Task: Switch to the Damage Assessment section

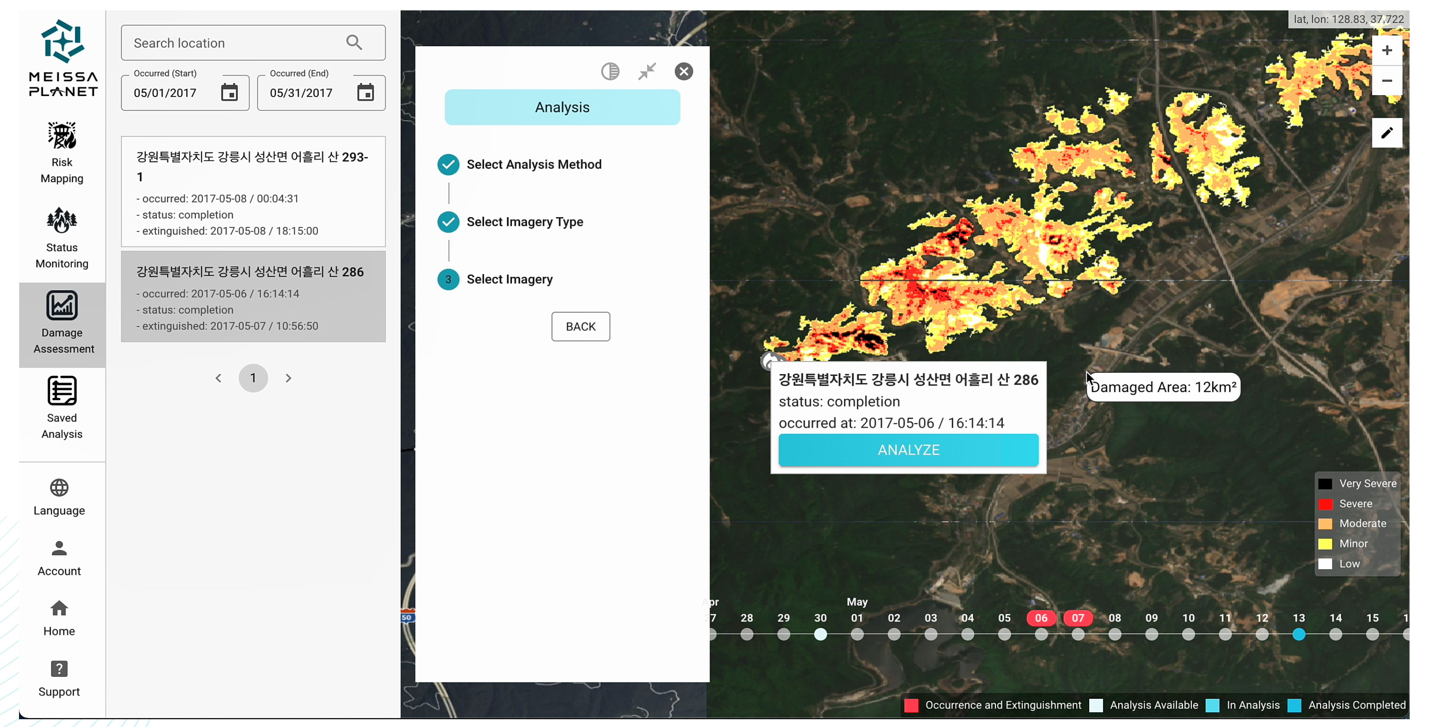Action: 61,323
